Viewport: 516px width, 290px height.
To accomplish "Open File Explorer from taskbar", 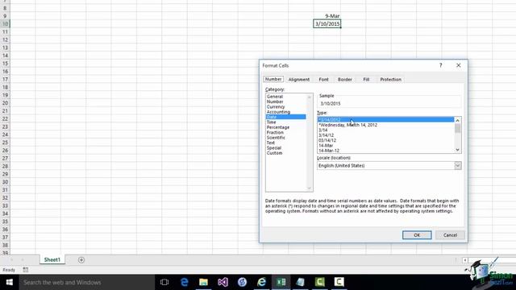I will point(203,282).
